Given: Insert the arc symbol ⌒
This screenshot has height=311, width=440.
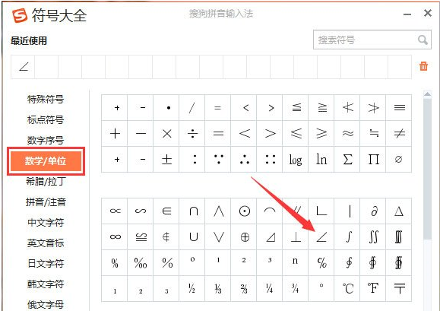Looking at the screenshot, I should (270, 211).
